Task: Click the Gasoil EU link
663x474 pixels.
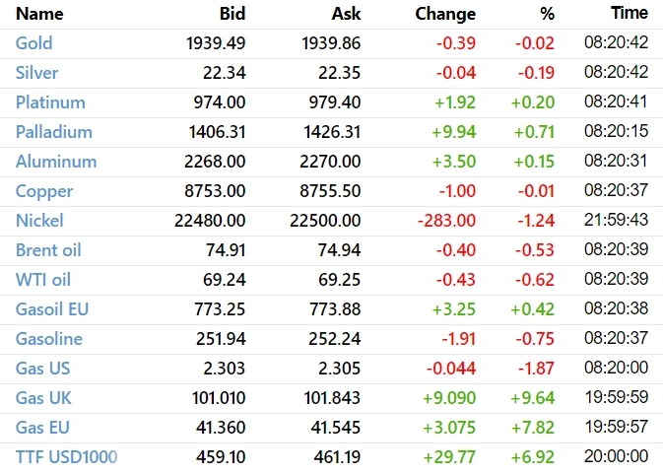Action: tap(52, 309)
